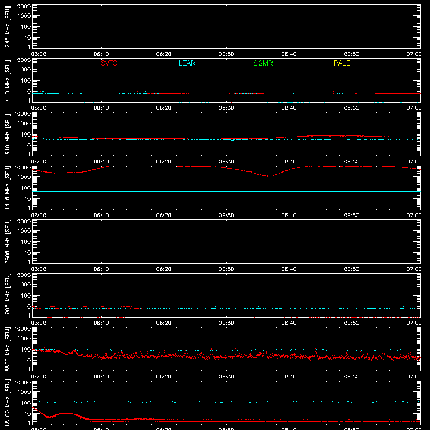
Task: Click '07:00' below the 8800 MHz panel
Action: (x=414, y=377)
